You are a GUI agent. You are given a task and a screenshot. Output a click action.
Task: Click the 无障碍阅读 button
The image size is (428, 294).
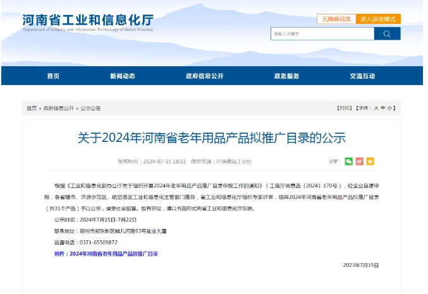pos(335,20)
